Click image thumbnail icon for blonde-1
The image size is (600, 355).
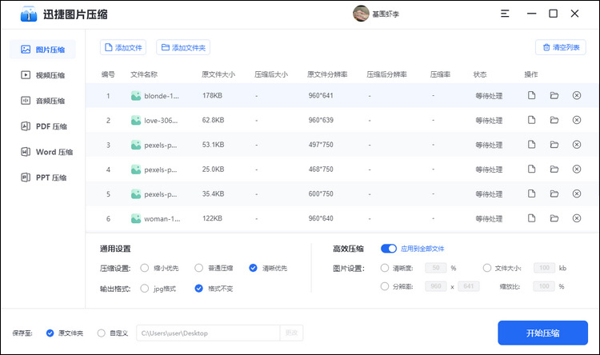136,96
